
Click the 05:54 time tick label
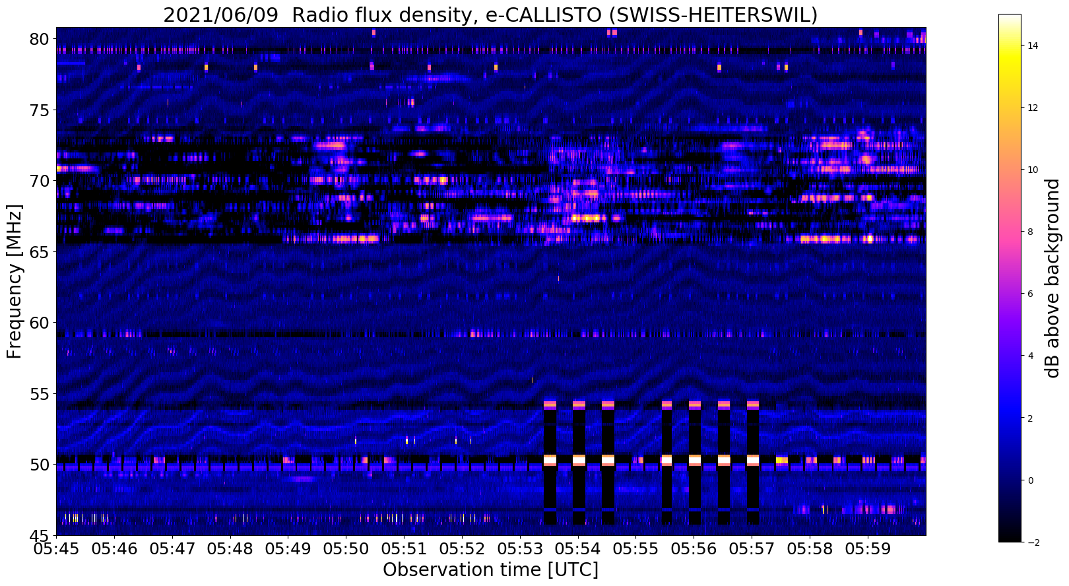(x=578, y=549)
